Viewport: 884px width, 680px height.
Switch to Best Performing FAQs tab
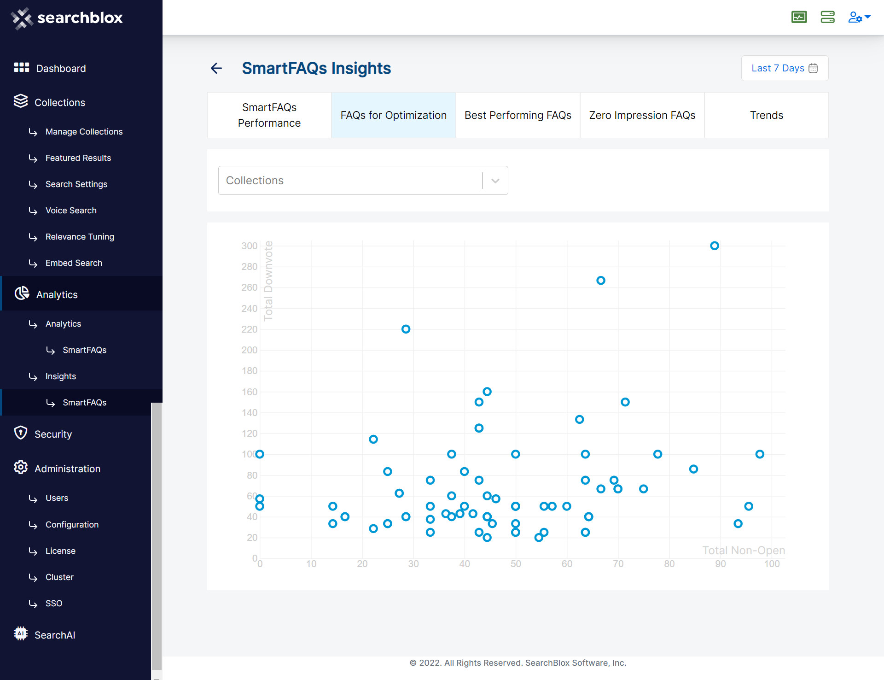[518, 115]
